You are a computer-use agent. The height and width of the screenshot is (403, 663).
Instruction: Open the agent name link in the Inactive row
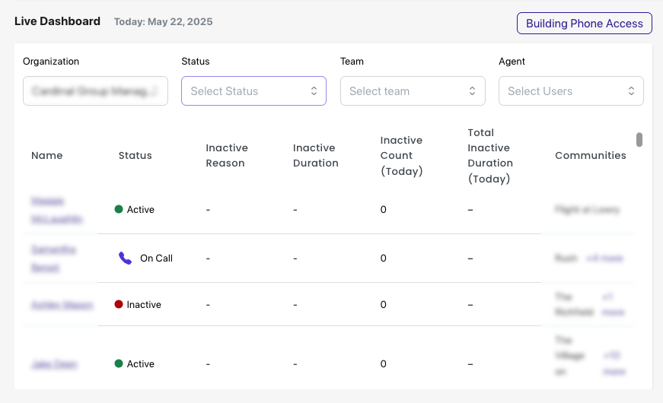point(62,305)
